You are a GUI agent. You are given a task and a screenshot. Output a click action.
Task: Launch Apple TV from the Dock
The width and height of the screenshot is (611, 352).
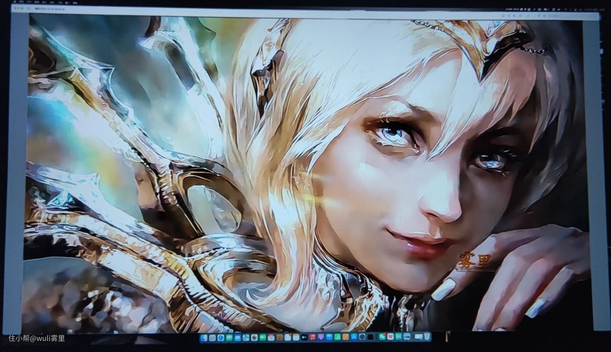coord(304,337)
